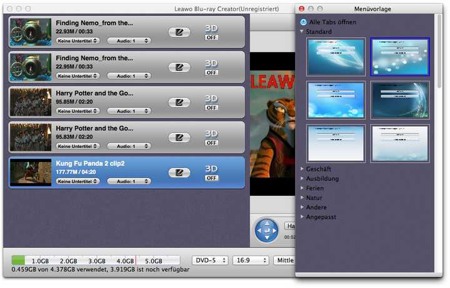The image size is (450, 288).
Task: Select the pale blue gradient menu template
Action: (336, 143)
